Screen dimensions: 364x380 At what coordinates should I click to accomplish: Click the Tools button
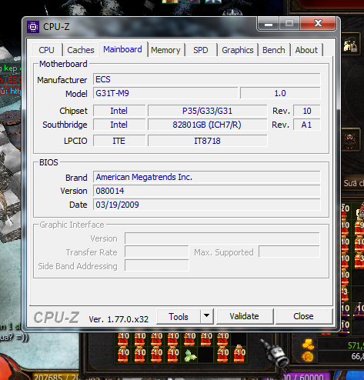point(179,317)
